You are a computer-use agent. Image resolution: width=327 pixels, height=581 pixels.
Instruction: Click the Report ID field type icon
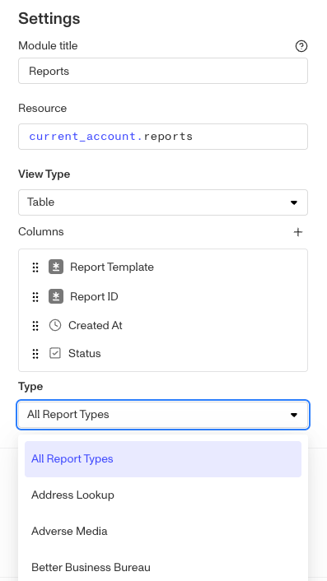(x=56, y=296)
